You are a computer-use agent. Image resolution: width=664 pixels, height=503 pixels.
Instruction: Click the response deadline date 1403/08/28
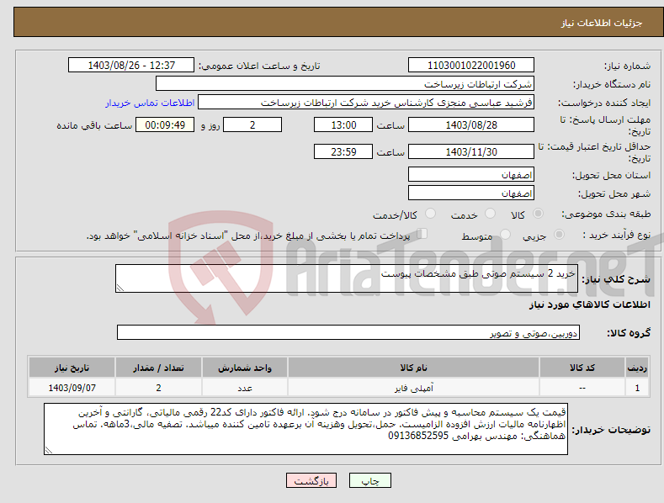(x=471, y=124)
